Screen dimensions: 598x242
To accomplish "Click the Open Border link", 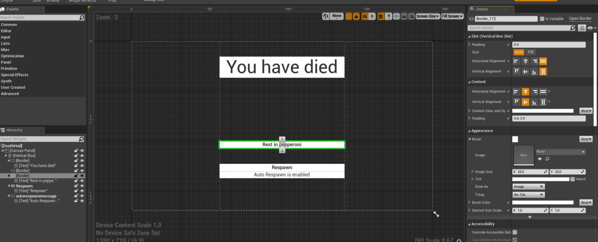I will pos(580,19).
